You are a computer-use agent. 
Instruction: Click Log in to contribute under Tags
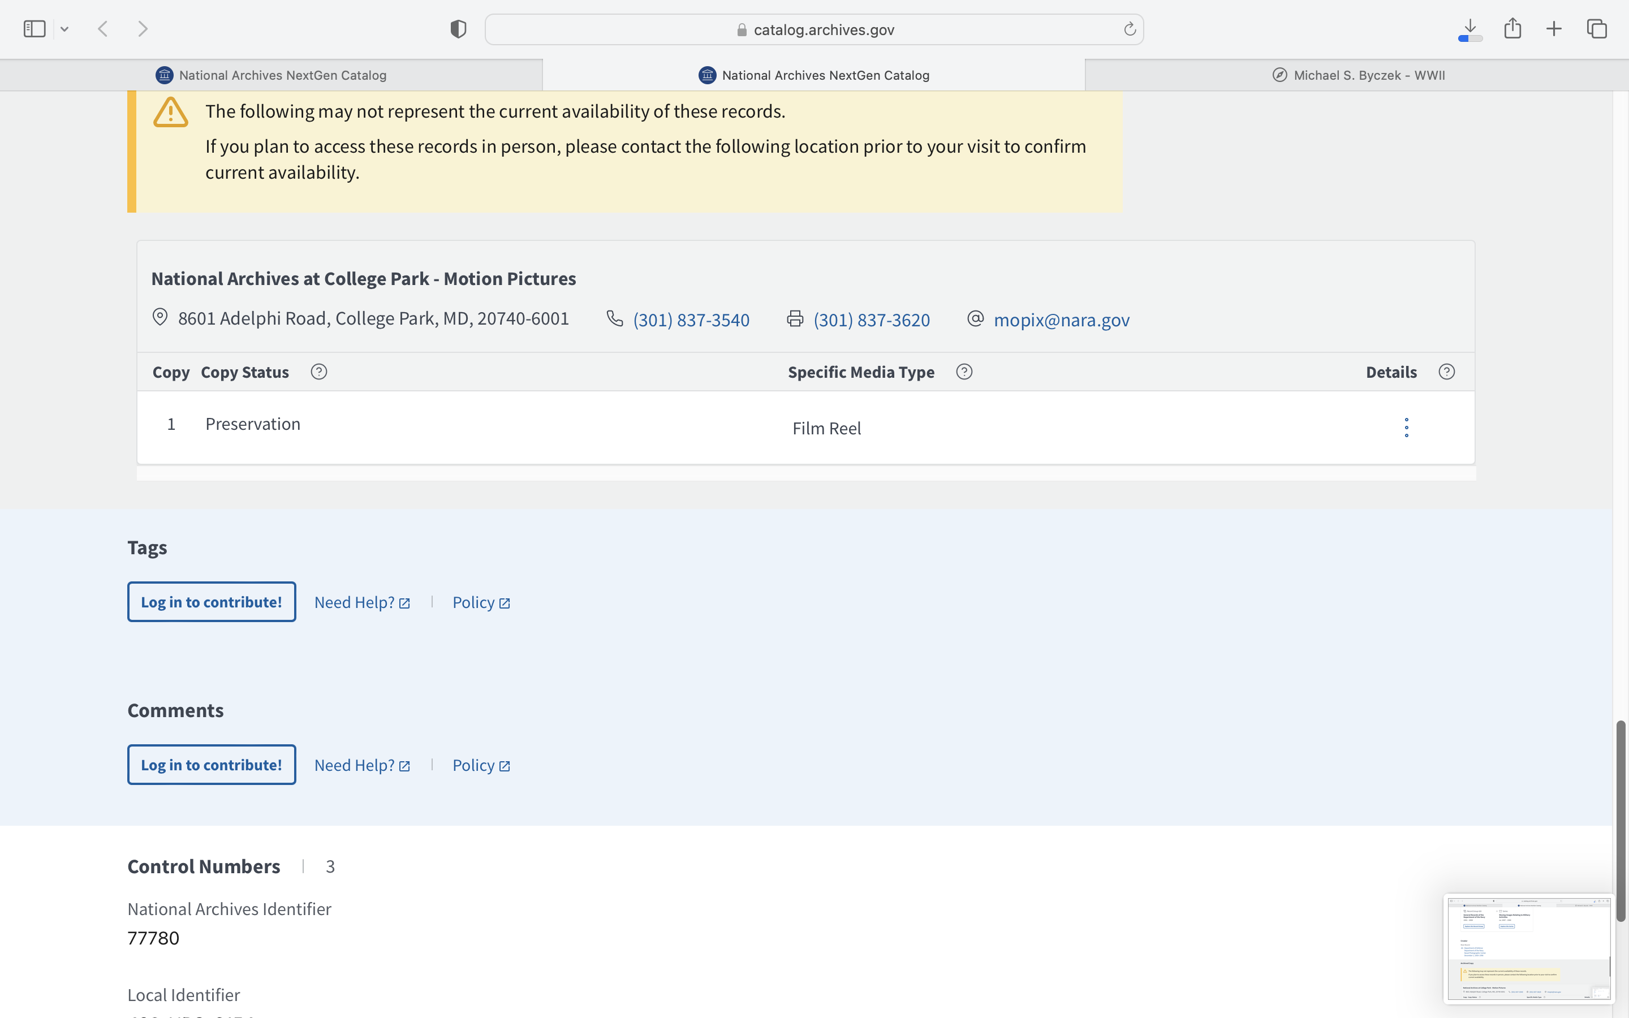[x=212, y=602]
